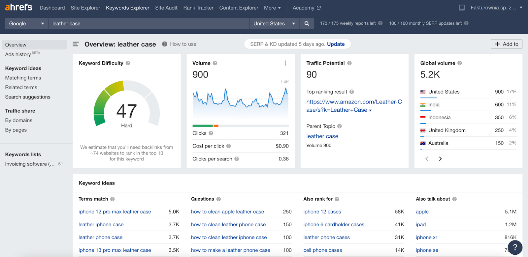Click the Add to button
The image size is (528, 257).
tap(507, 44)
